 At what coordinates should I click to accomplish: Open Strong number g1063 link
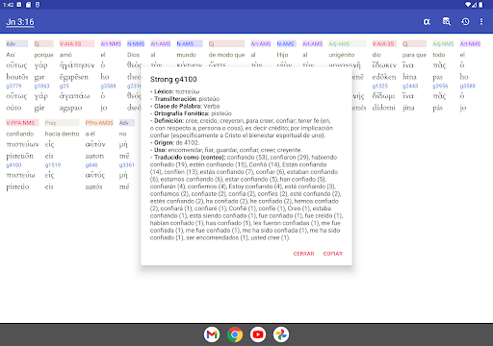41,86
